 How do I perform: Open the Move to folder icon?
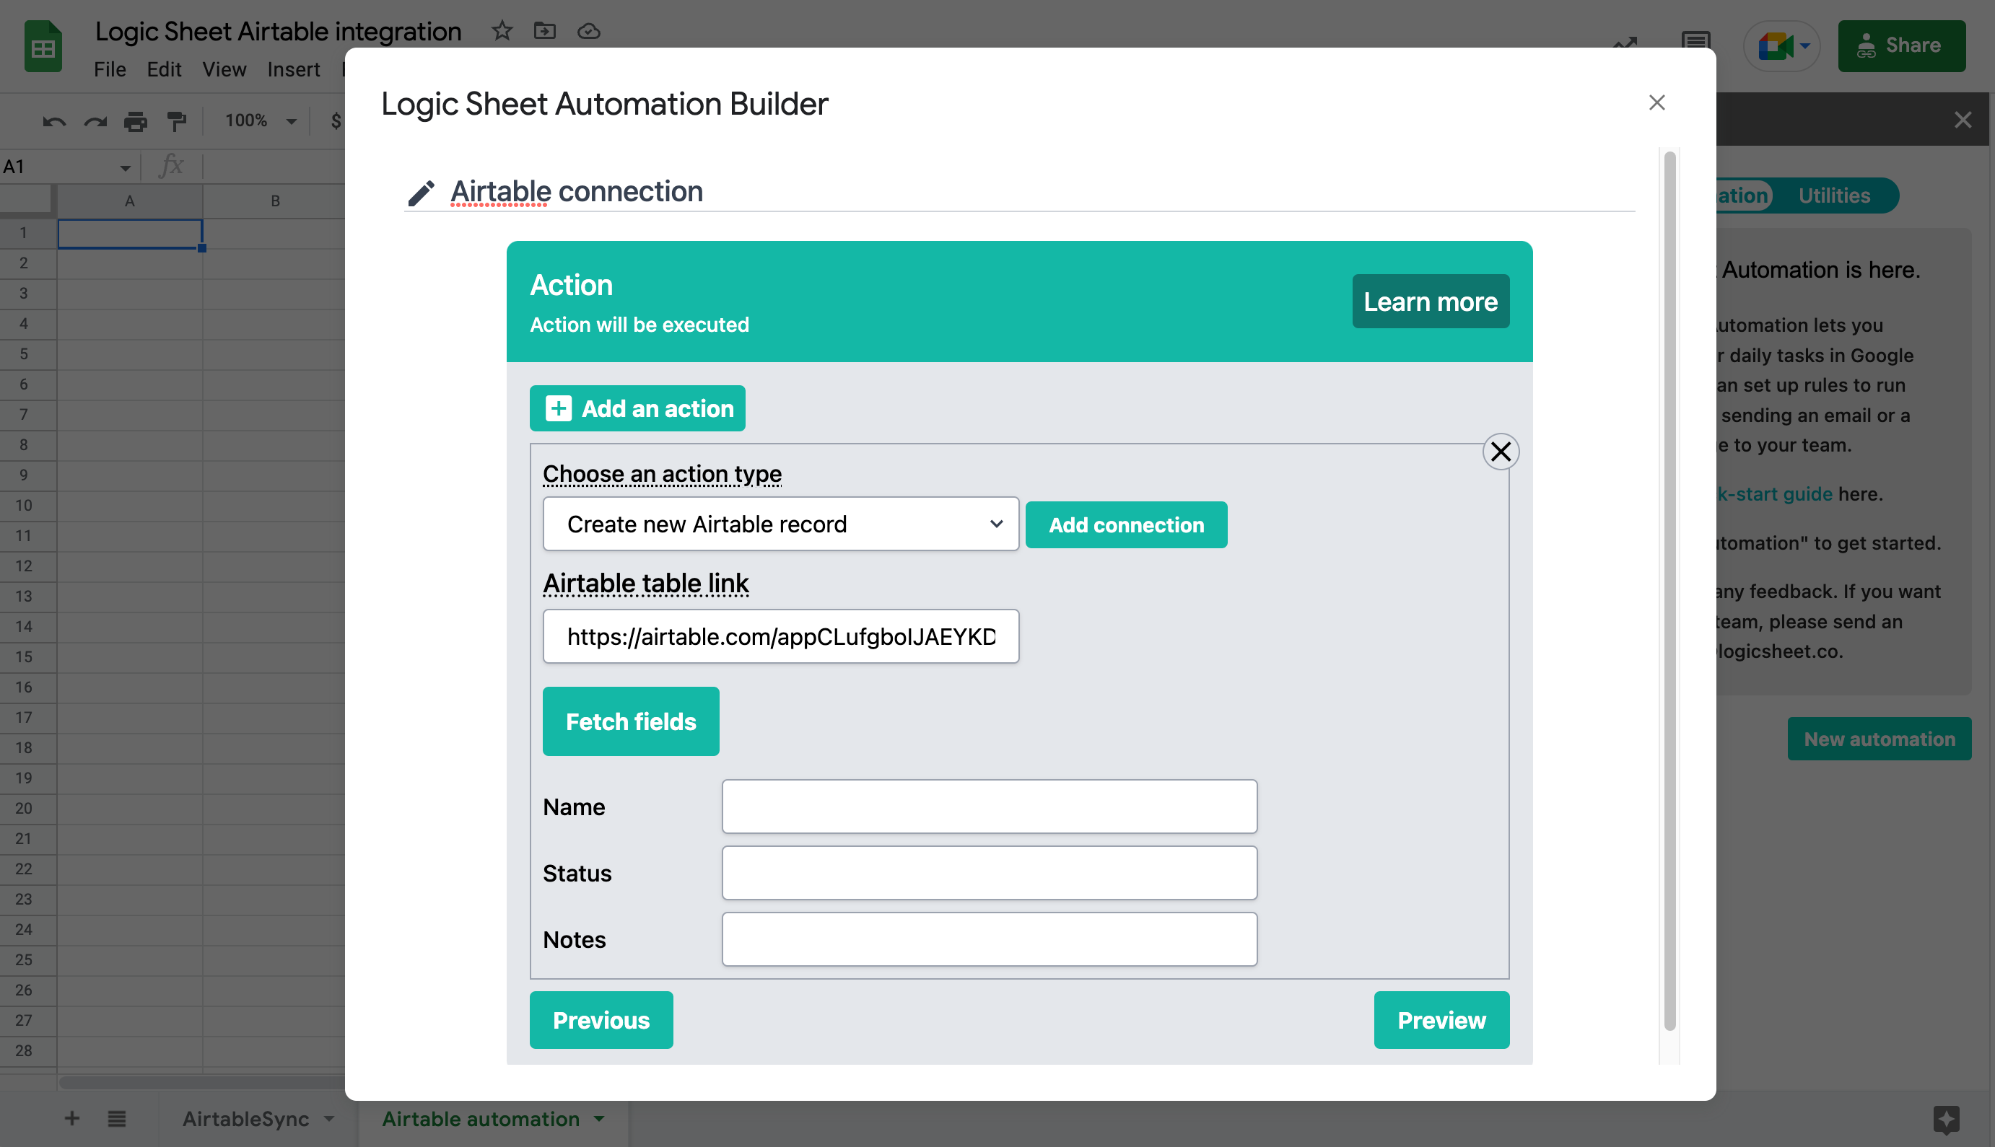545,32
